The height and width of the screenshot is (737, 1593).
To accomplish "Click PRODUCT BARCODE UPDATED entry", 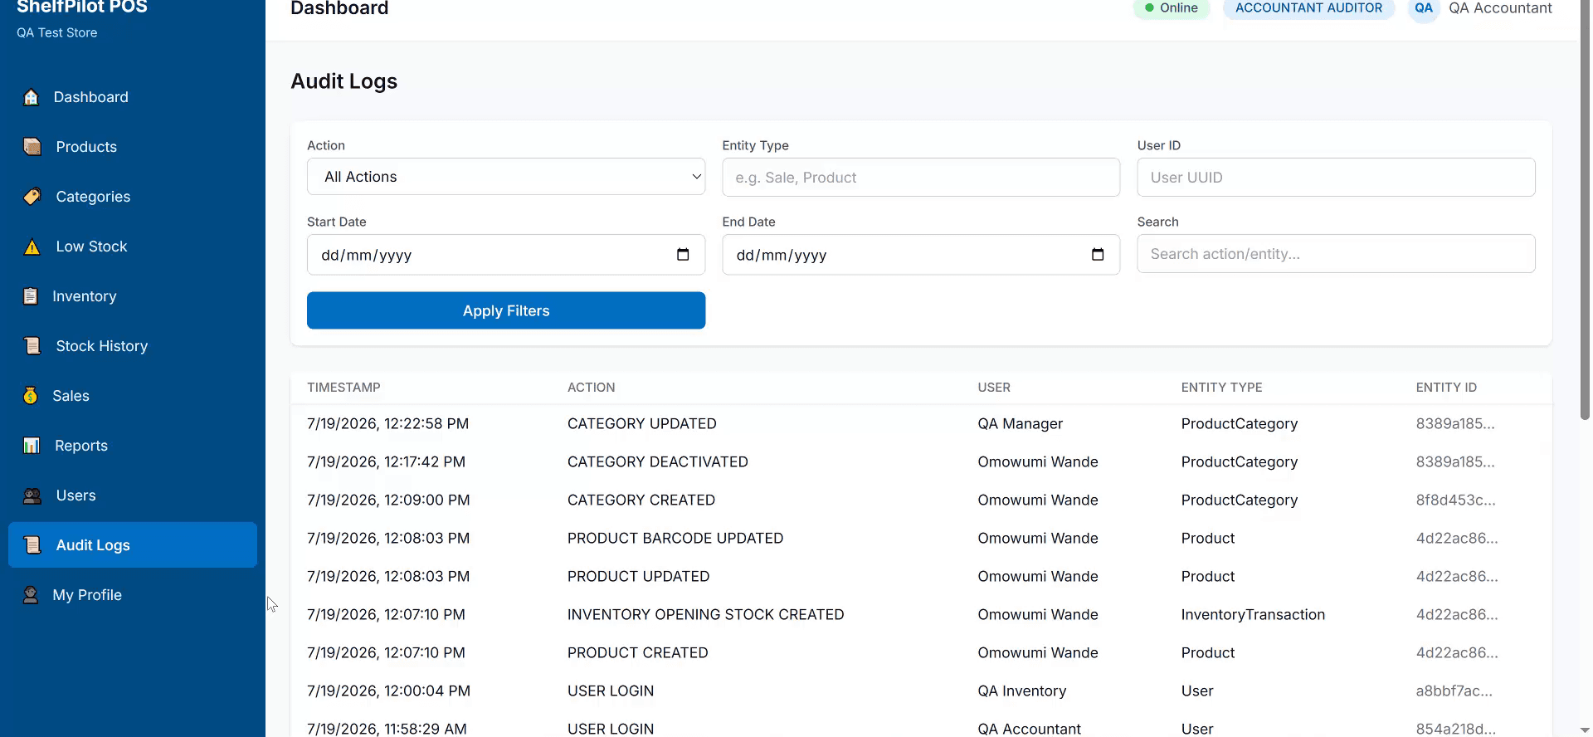I will [675, 538].
